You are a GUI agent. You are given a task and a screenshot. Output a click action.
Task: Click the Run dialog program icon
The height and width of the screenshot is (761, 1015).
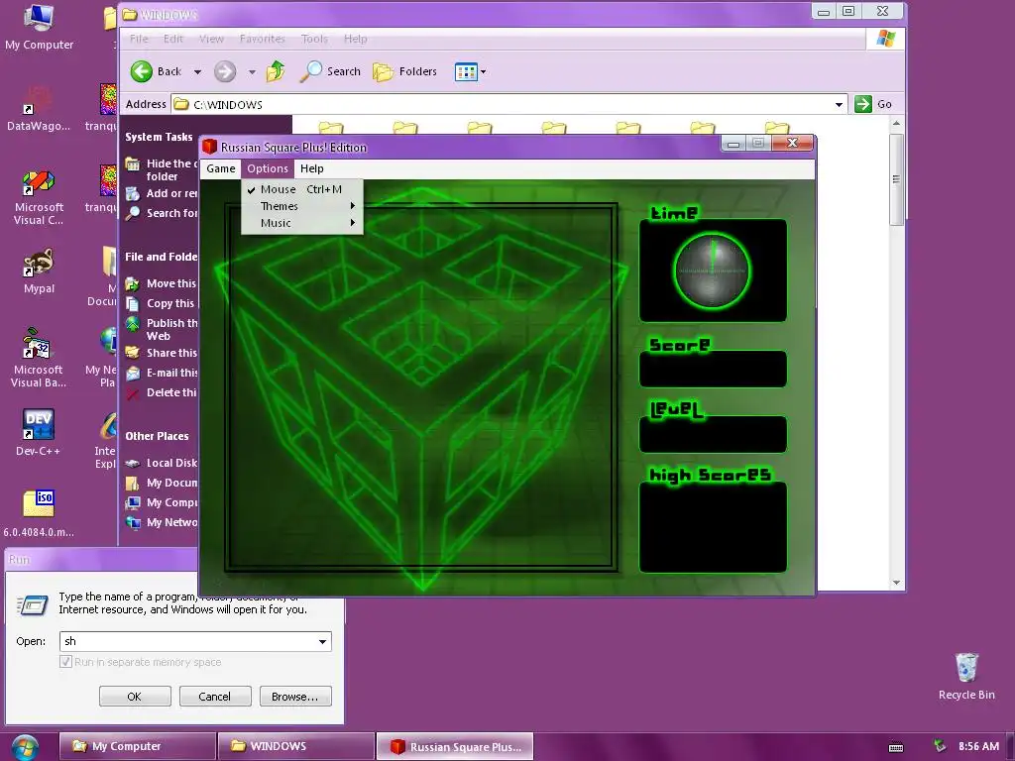point(33,604)
